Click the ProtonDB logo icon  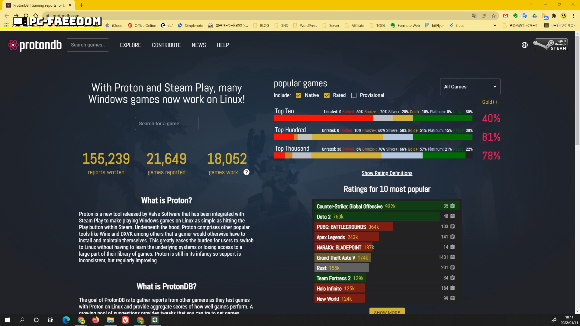13,45
